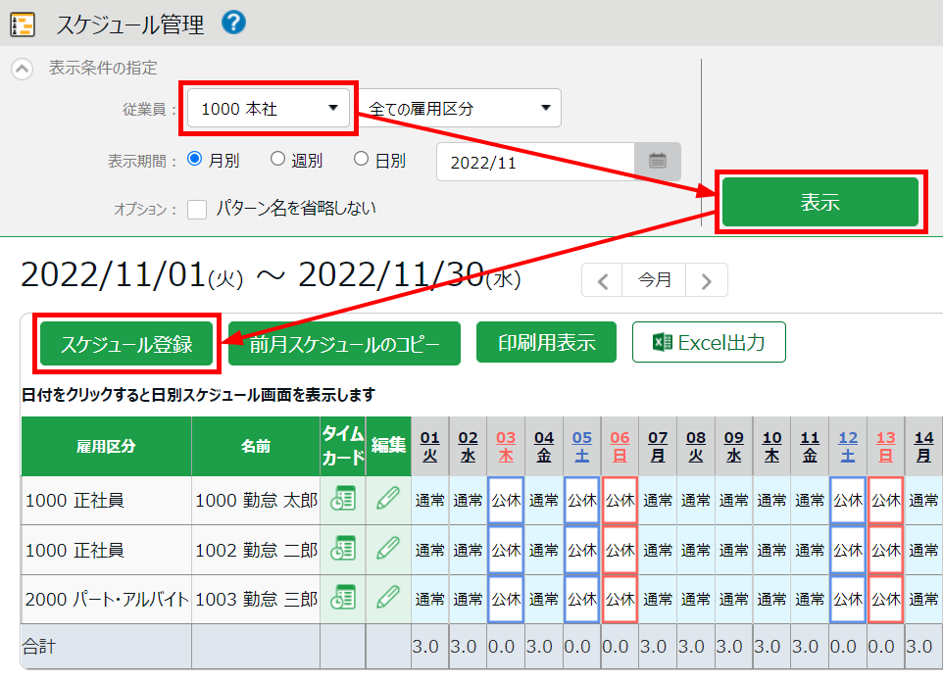Open time card for 1003 勤怠 三郎
This screenshot has height=684, width=943.
point(342,597)
